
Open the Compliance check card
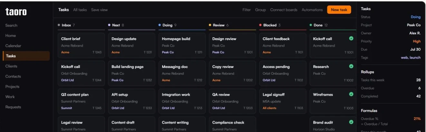[232, 124]
